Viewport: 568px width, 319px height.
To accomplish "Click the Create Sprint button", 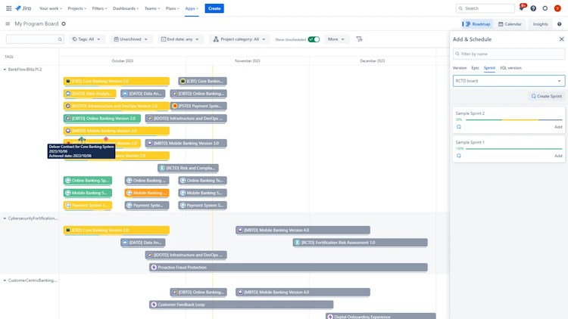I will tap(546, 96).
